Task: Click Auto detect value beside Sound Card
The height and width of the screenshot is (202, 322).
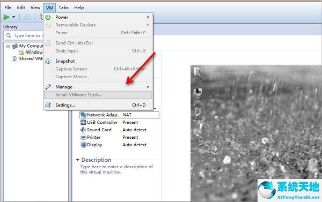Action: pos(135,130)
